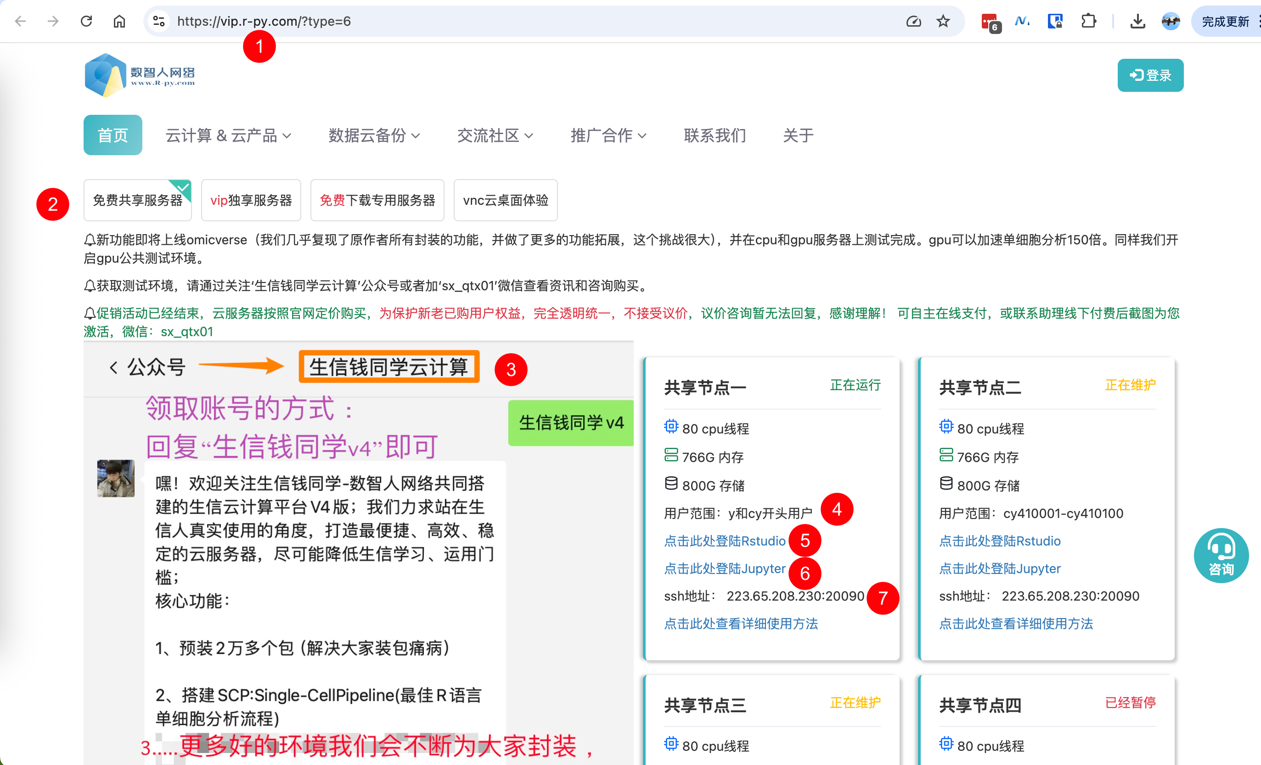This screenshot has height=765, width=1261.
Task: Expand the 云计算 & 云产品 dropdown menu
Action: 228,135
